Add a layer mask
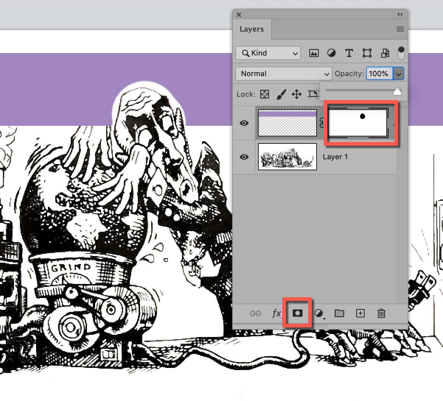 tap(297, 313)
